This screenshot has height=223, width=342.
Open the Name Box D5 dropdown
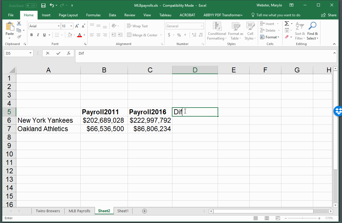click(x=30, y=53)
